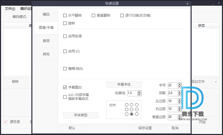The height and width of the screenshot is (135, 223).
Task: Open the 文件(F) menu in main window
Action: [10, 9]
